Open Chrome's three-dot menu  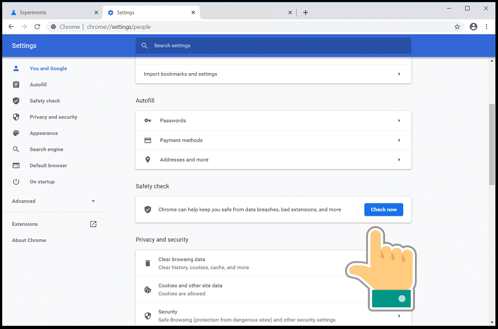[486, 27]
